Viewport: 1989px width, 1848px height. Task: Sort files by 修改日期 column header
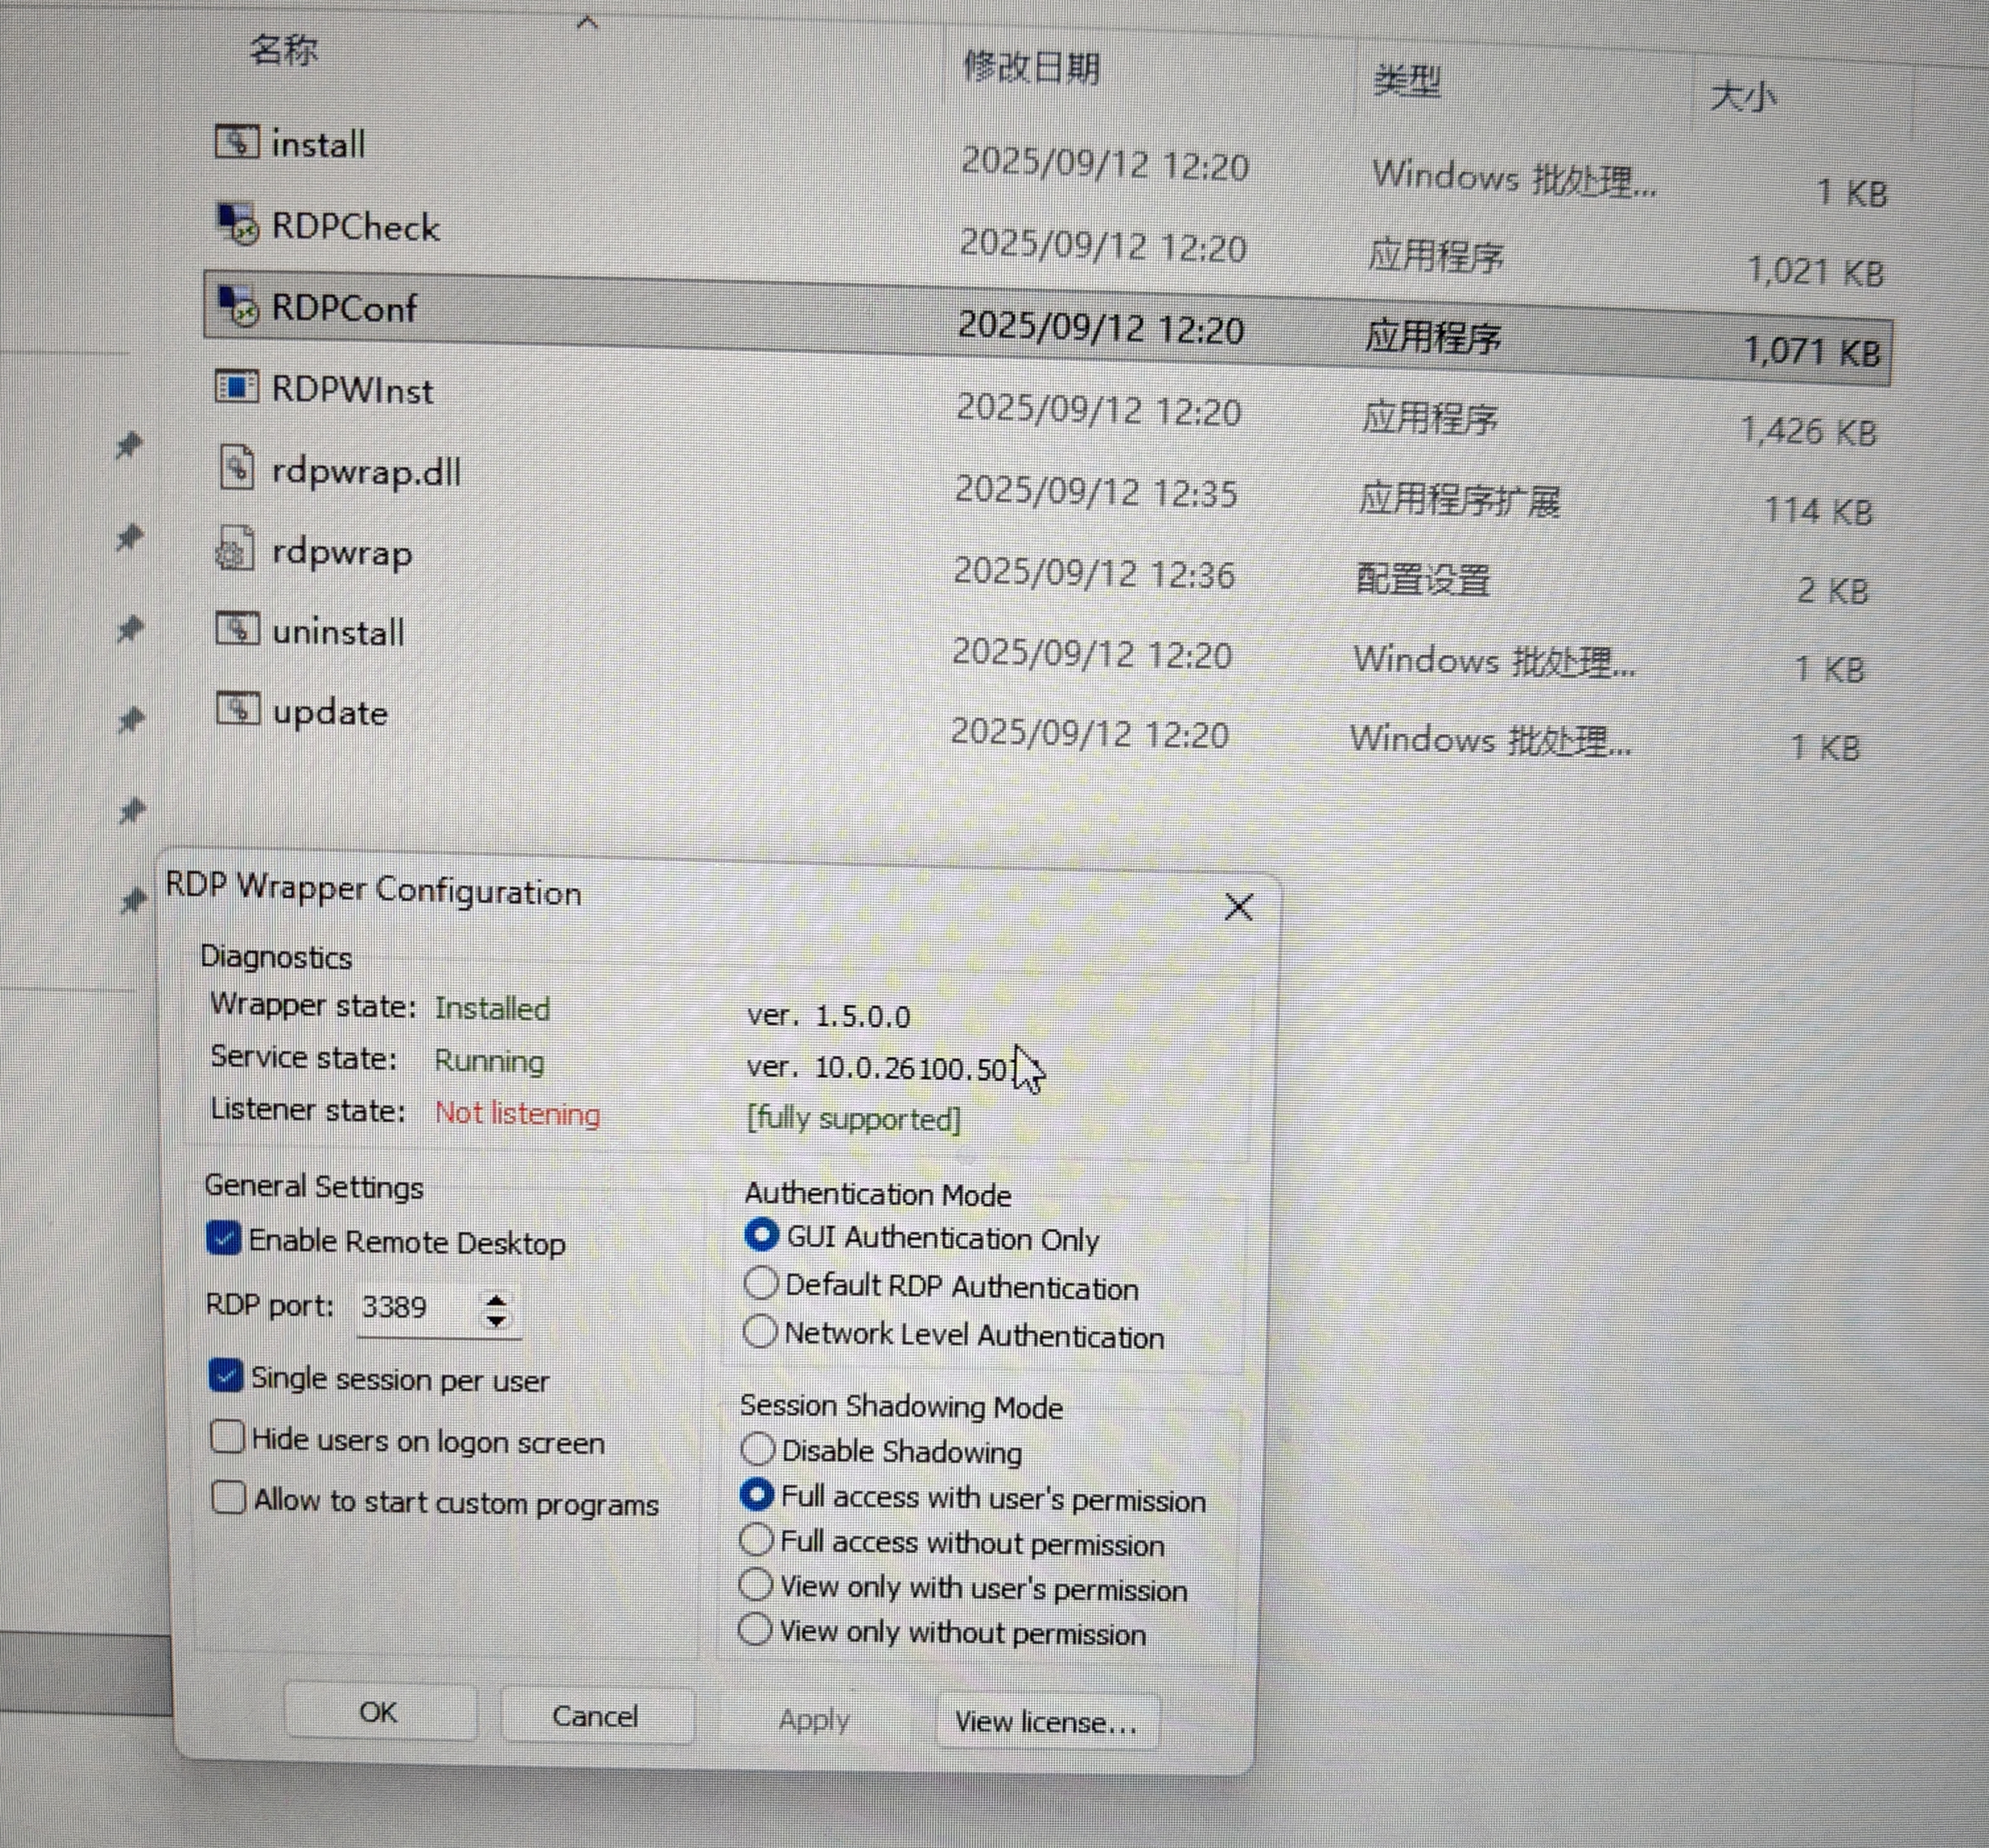1031,68
